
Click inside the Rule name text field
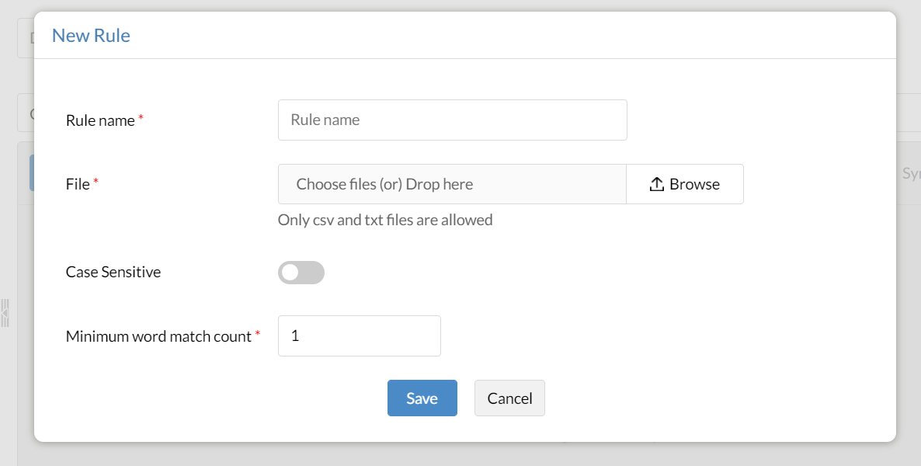(452, 120)
